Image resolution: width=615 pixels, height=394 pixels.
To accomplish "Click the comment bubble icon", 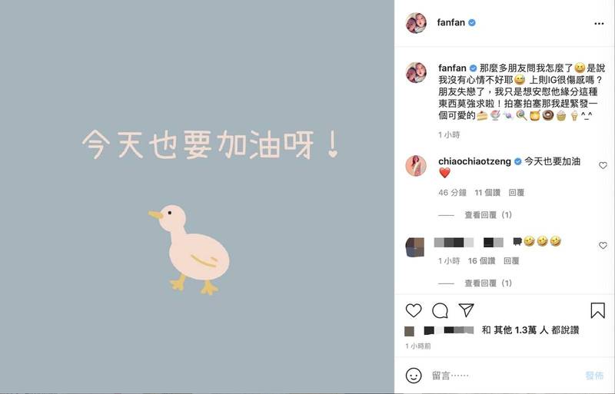I will pyautogui.click(x=440, y=310).
